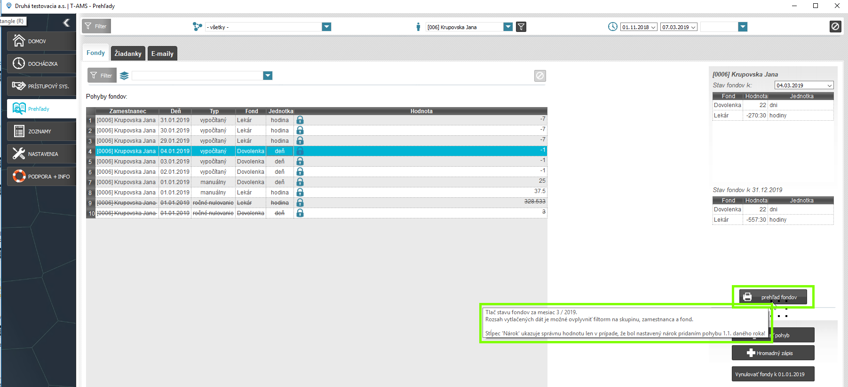Expand the fund type filter dropdown
This screenshot has width=848, height=387.
268,76
